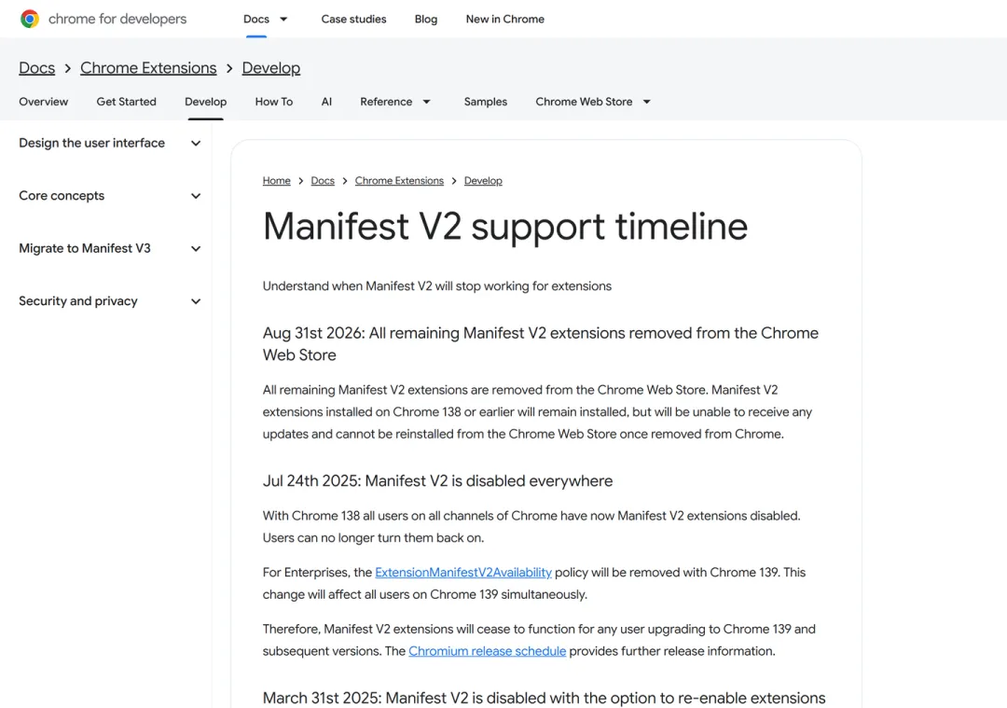The image size is (1007, 708).
Task: Open the Case studies menu item
Action: 354,20
